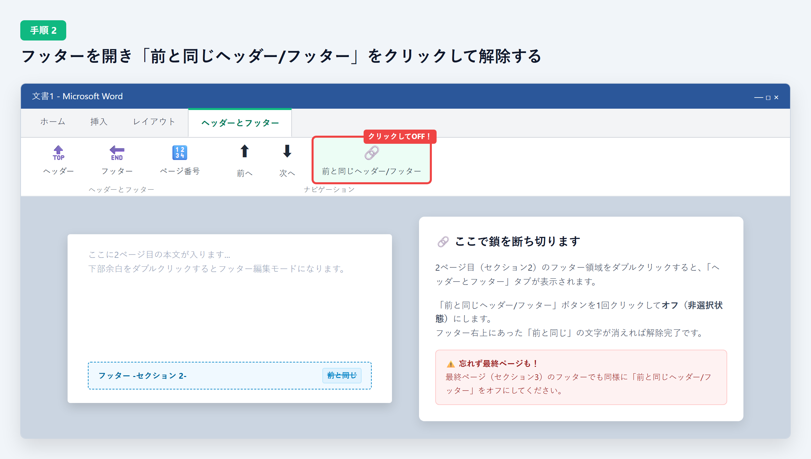
Task: Click the chain icon beside ここで鎖を断ち切ります
Action: tap(443, 242)
